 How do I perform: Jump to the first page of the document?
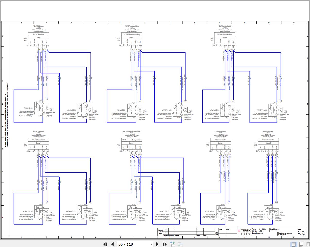tap(105, 244)
